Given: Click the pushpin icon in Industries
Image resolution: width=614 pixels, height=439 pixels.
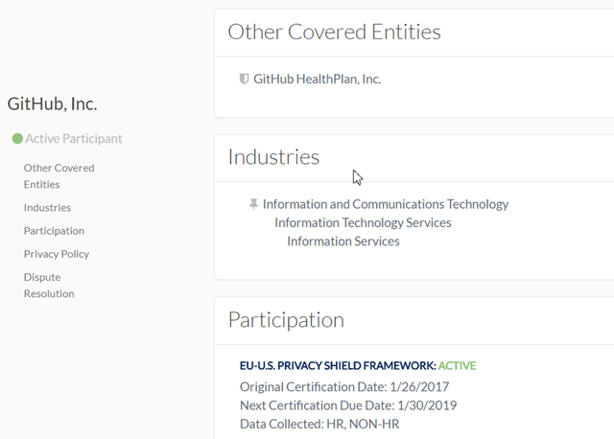Looking at the screenshot, I should 253,204.
